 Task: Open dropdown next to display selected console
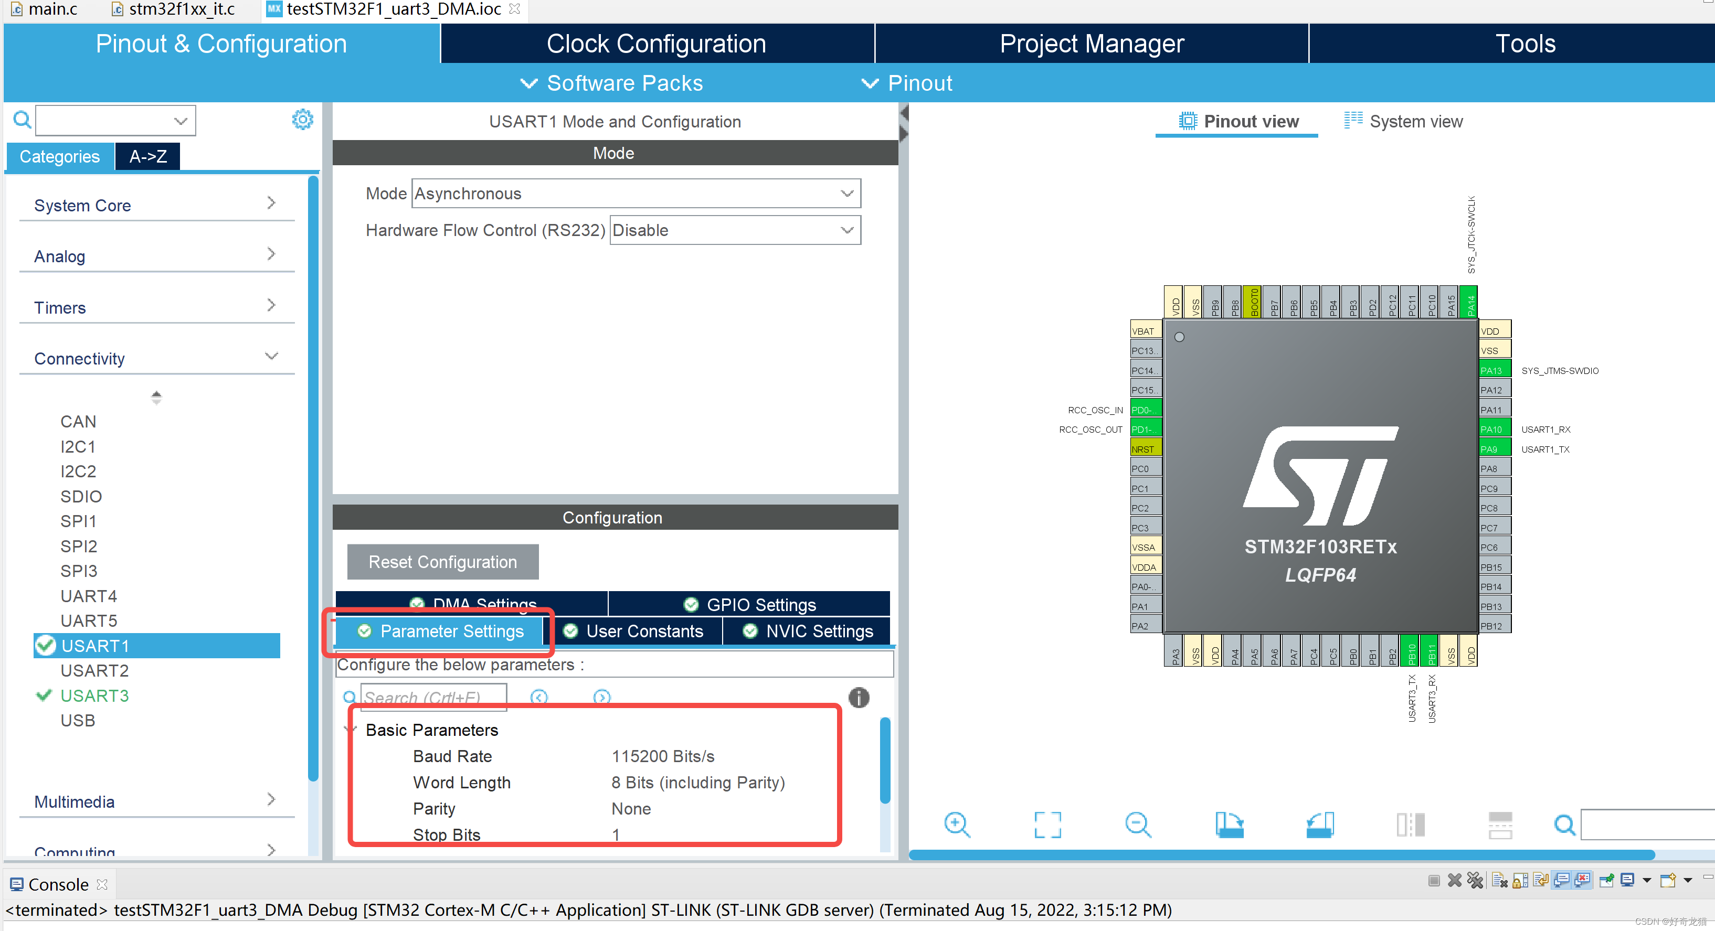point(1646,881)
